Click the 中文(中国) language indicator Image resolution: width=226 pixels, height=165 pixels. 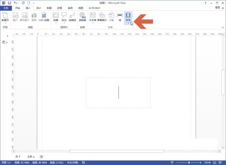[72, 162]
